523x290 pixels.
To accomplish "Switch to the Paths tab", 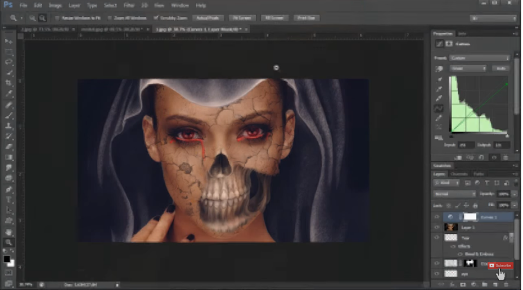I will (479, 174).
